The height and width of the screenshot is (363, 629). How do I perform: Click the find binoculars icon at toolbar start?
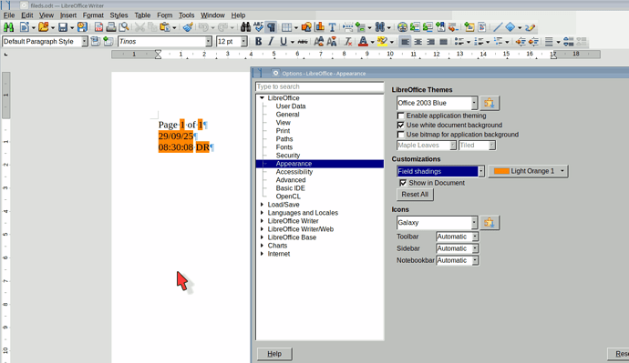8,27
